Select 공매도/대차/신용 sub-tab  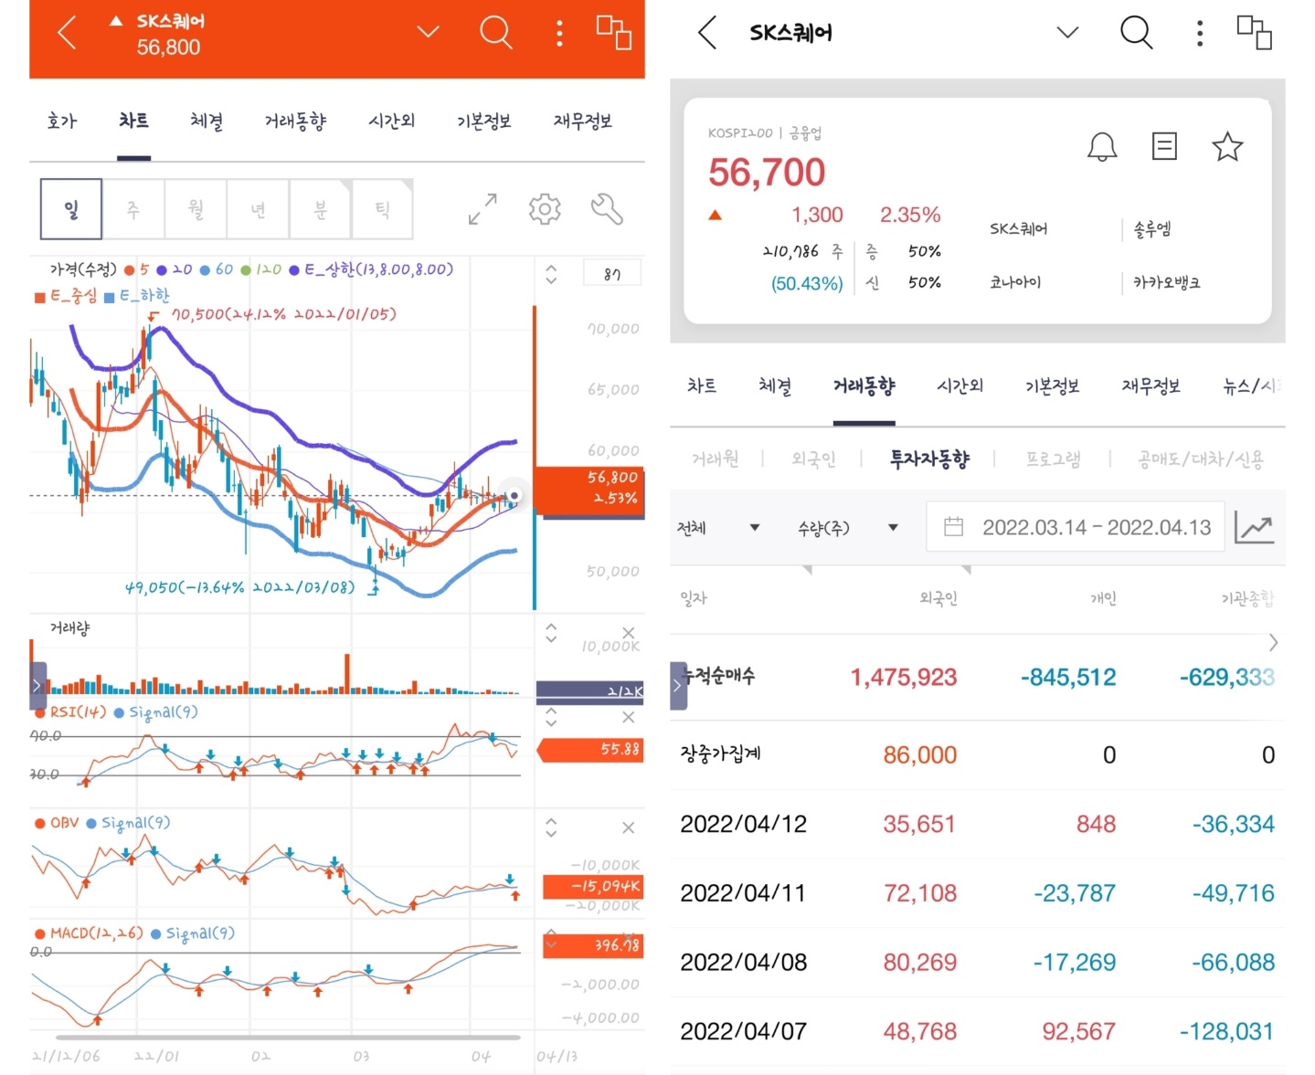click(x=1200, y=458)
